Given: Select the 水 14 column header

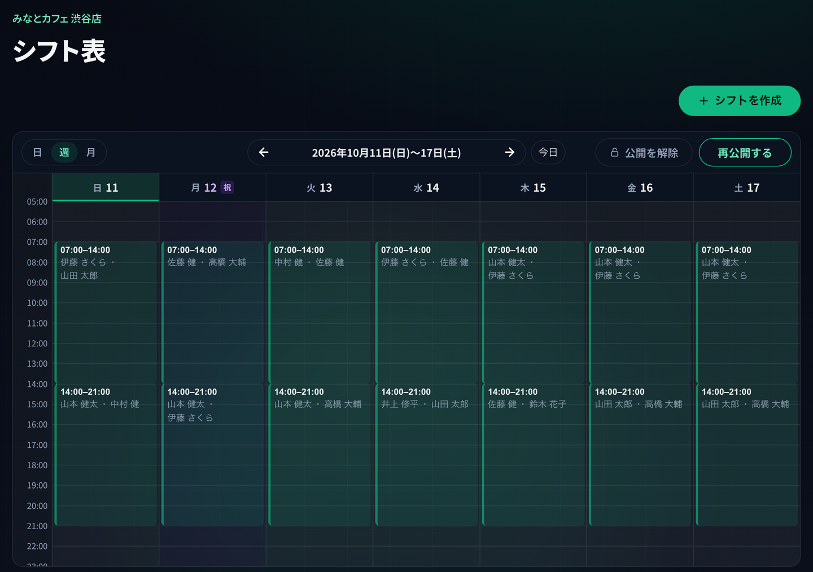Looking at the screenshot, I should [x=426, y=187].
